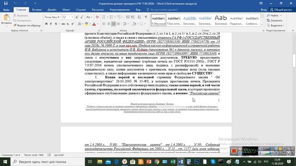The image size is (296, 166).
Task: Align text right
Action: point(113,24)
